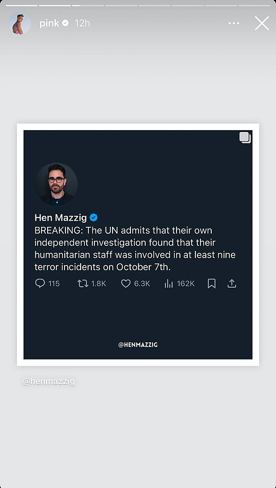276x488 pixels.
Task: Like the tweet via heart icon
Action: point(126,283)
